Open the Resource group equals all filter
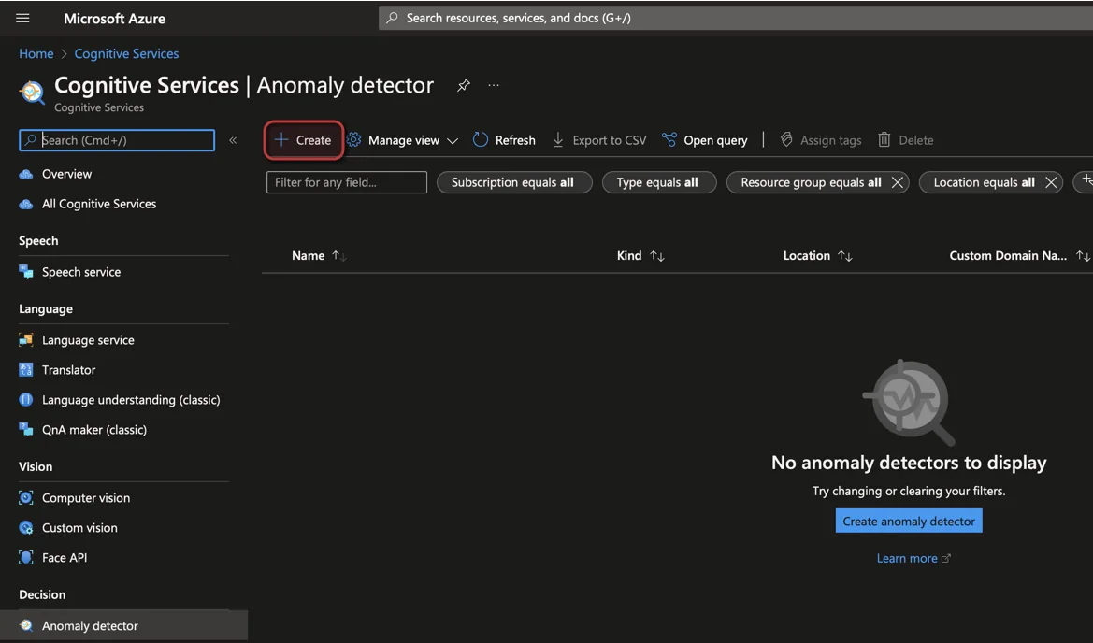The image size is (1093, 643). tap(811, 182)
